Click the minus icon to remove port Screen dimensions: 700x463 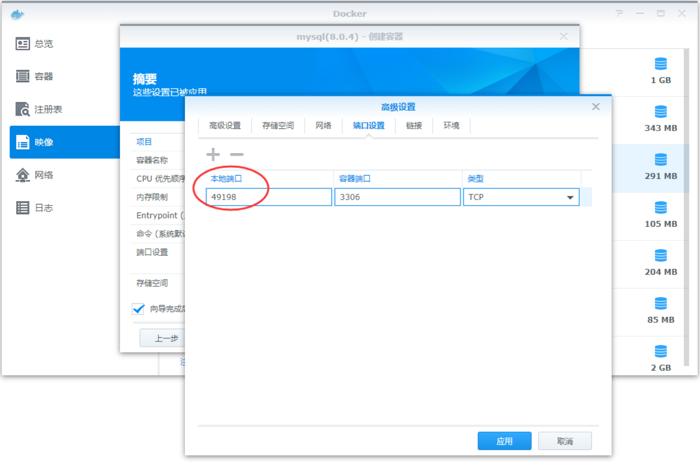click(x=236, y=155)
